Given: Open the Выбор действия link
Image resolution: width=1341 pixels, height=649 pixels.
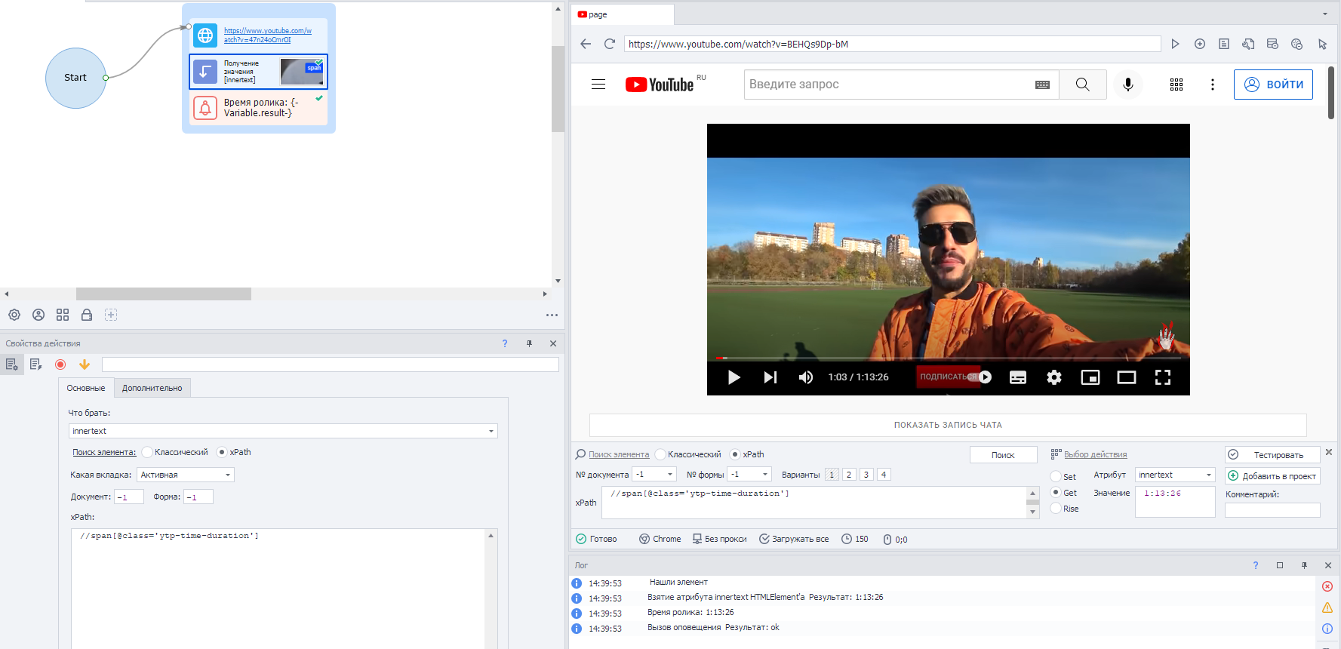Looking at the screenshot, I should [1095, 454].
